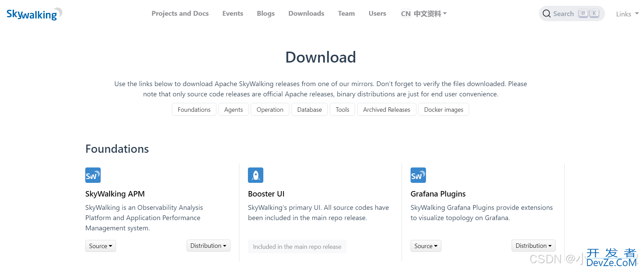Open SkyWalking APM Source dropdown

pyautogui.click(x=101, y=246)
